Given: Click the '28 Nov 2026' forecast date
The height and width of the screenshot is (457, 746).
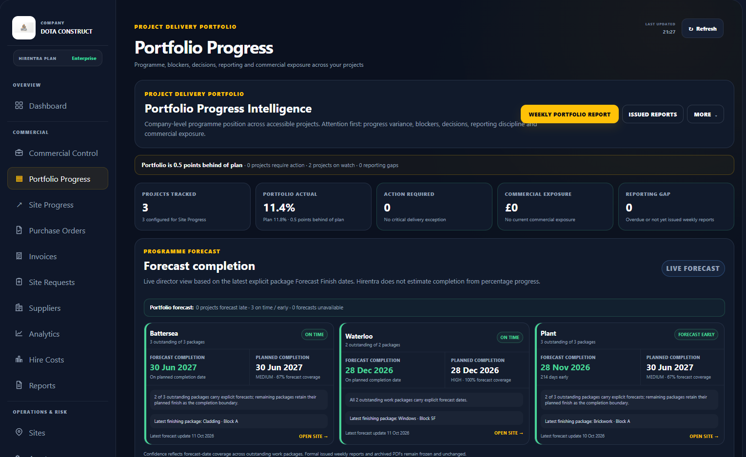Looking at the screenshot, I should click(x=565, y=367).
